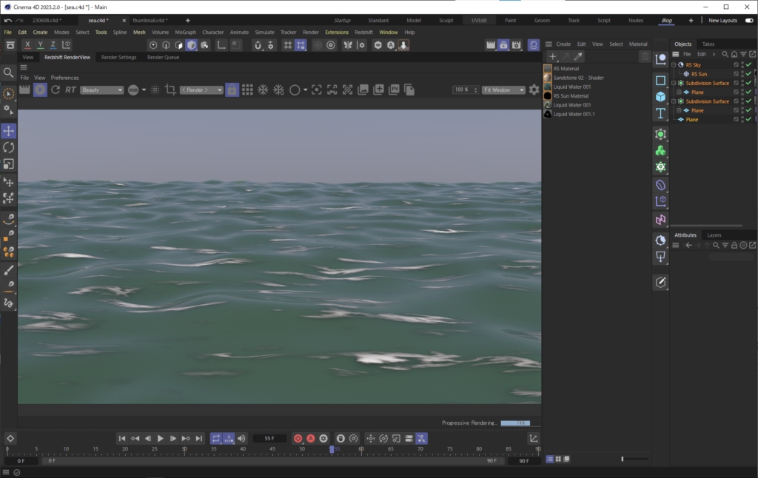The width and height of the screenshot is (758, 478).
Task: Enable RT mode in the RenderView toolbar
Action: click(71, 90)
